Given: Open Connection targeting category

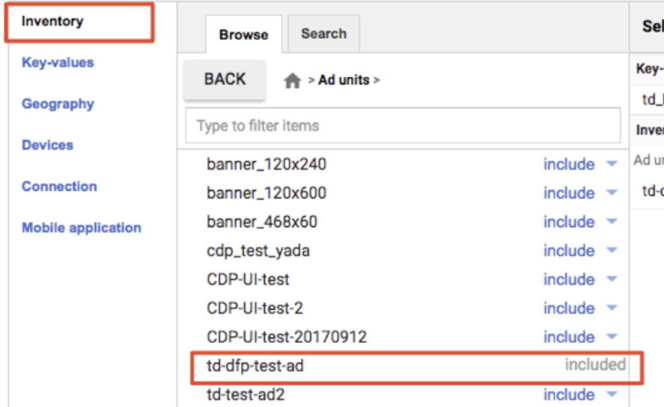Looking at the screenshot, I should pos(59,186).
